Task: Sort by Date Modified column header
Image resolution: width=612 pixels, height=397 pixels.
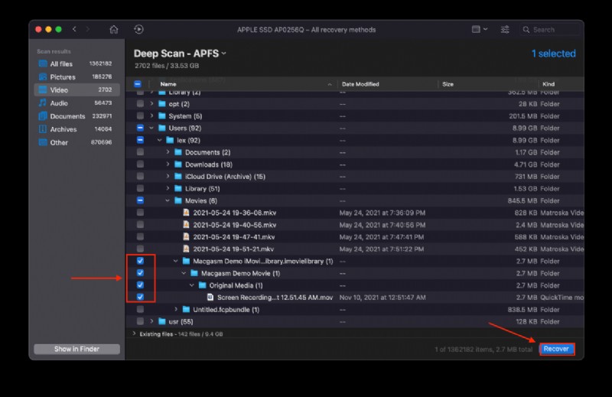Action: pos(360,84)
